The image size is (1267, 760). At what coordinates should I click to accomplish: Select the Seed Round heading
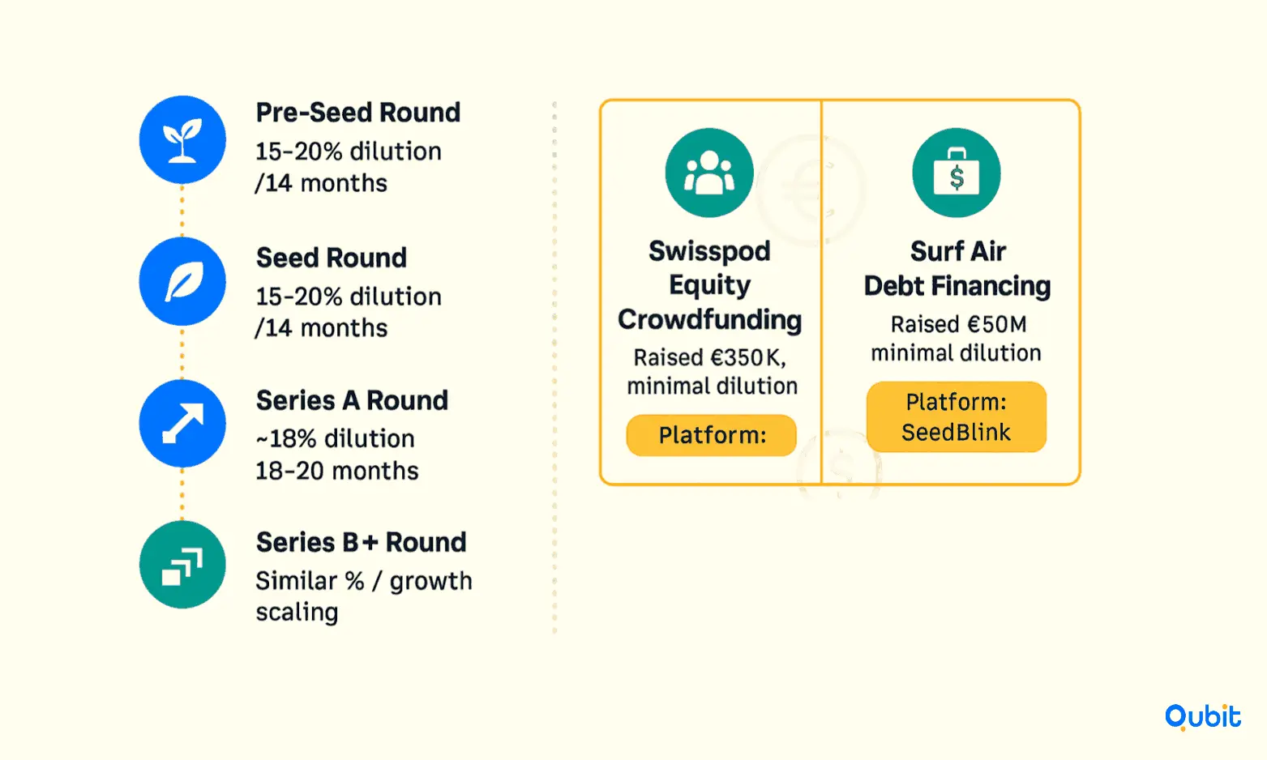[332, 258]
